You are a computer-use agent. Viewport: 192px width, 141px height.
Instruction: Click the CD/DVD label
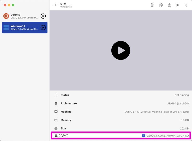[64, 136]
